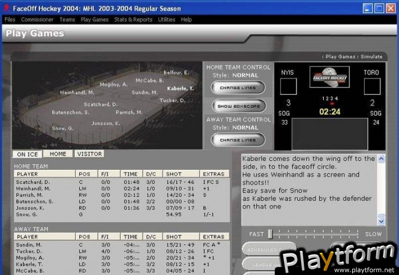The height and width of the screenshot is (275, 399).
Task: Click the home PLAYER column header
Action: (44, 174)
